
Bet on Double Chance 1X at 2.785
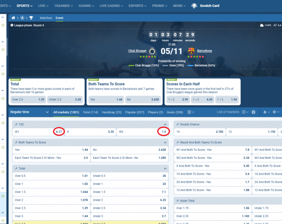pos(199,132)
